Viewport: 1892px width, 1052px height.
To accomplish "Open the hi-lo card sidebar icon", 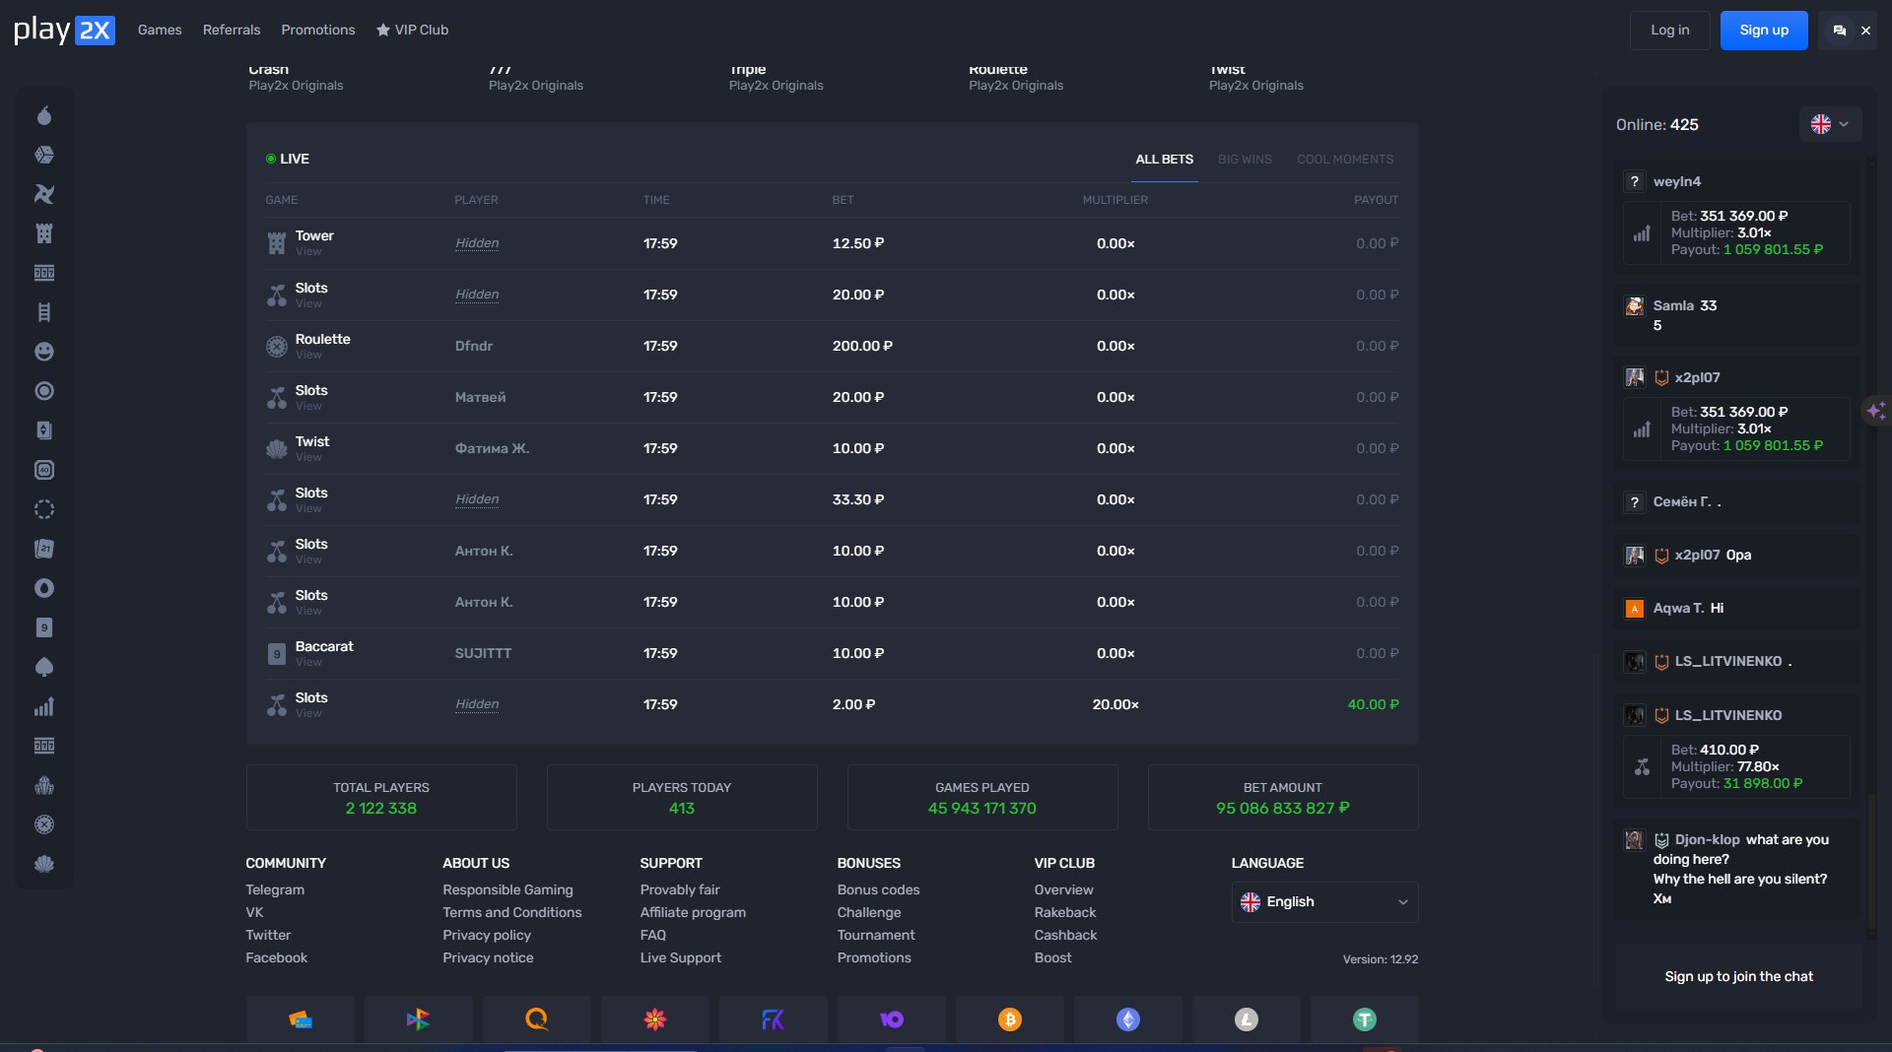I will pos(44,430).
